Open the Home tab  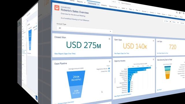72,1
